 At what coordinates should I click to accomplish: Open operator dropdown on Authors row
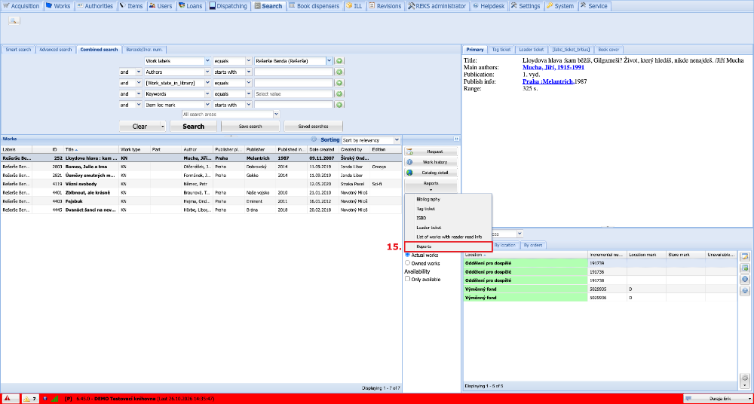249,72
